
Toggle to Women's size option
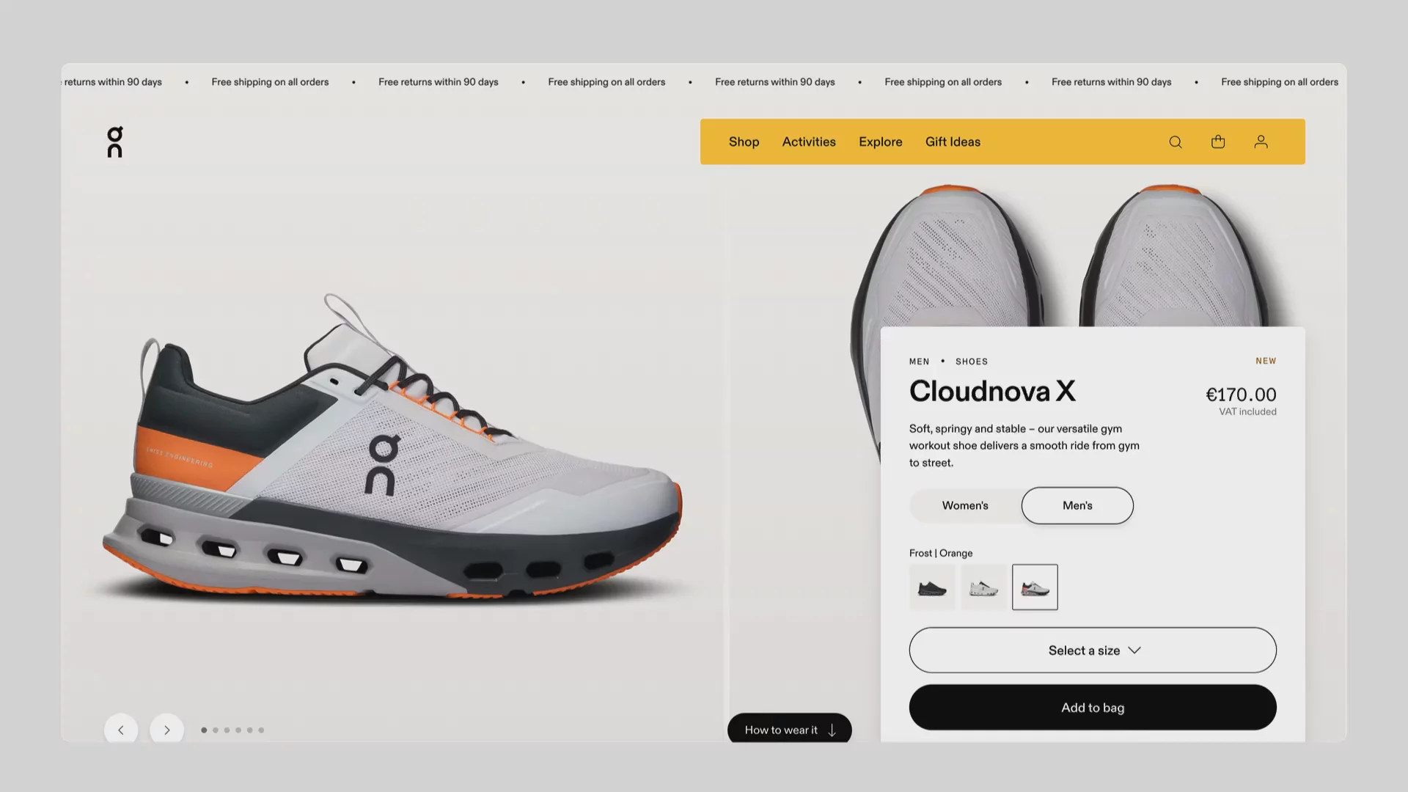click(964, 505)
